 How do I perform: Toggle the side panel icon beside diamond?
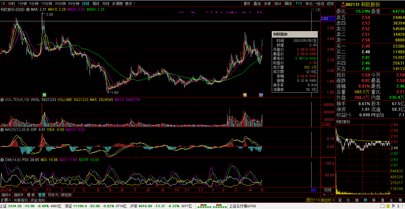pos(318,10)
